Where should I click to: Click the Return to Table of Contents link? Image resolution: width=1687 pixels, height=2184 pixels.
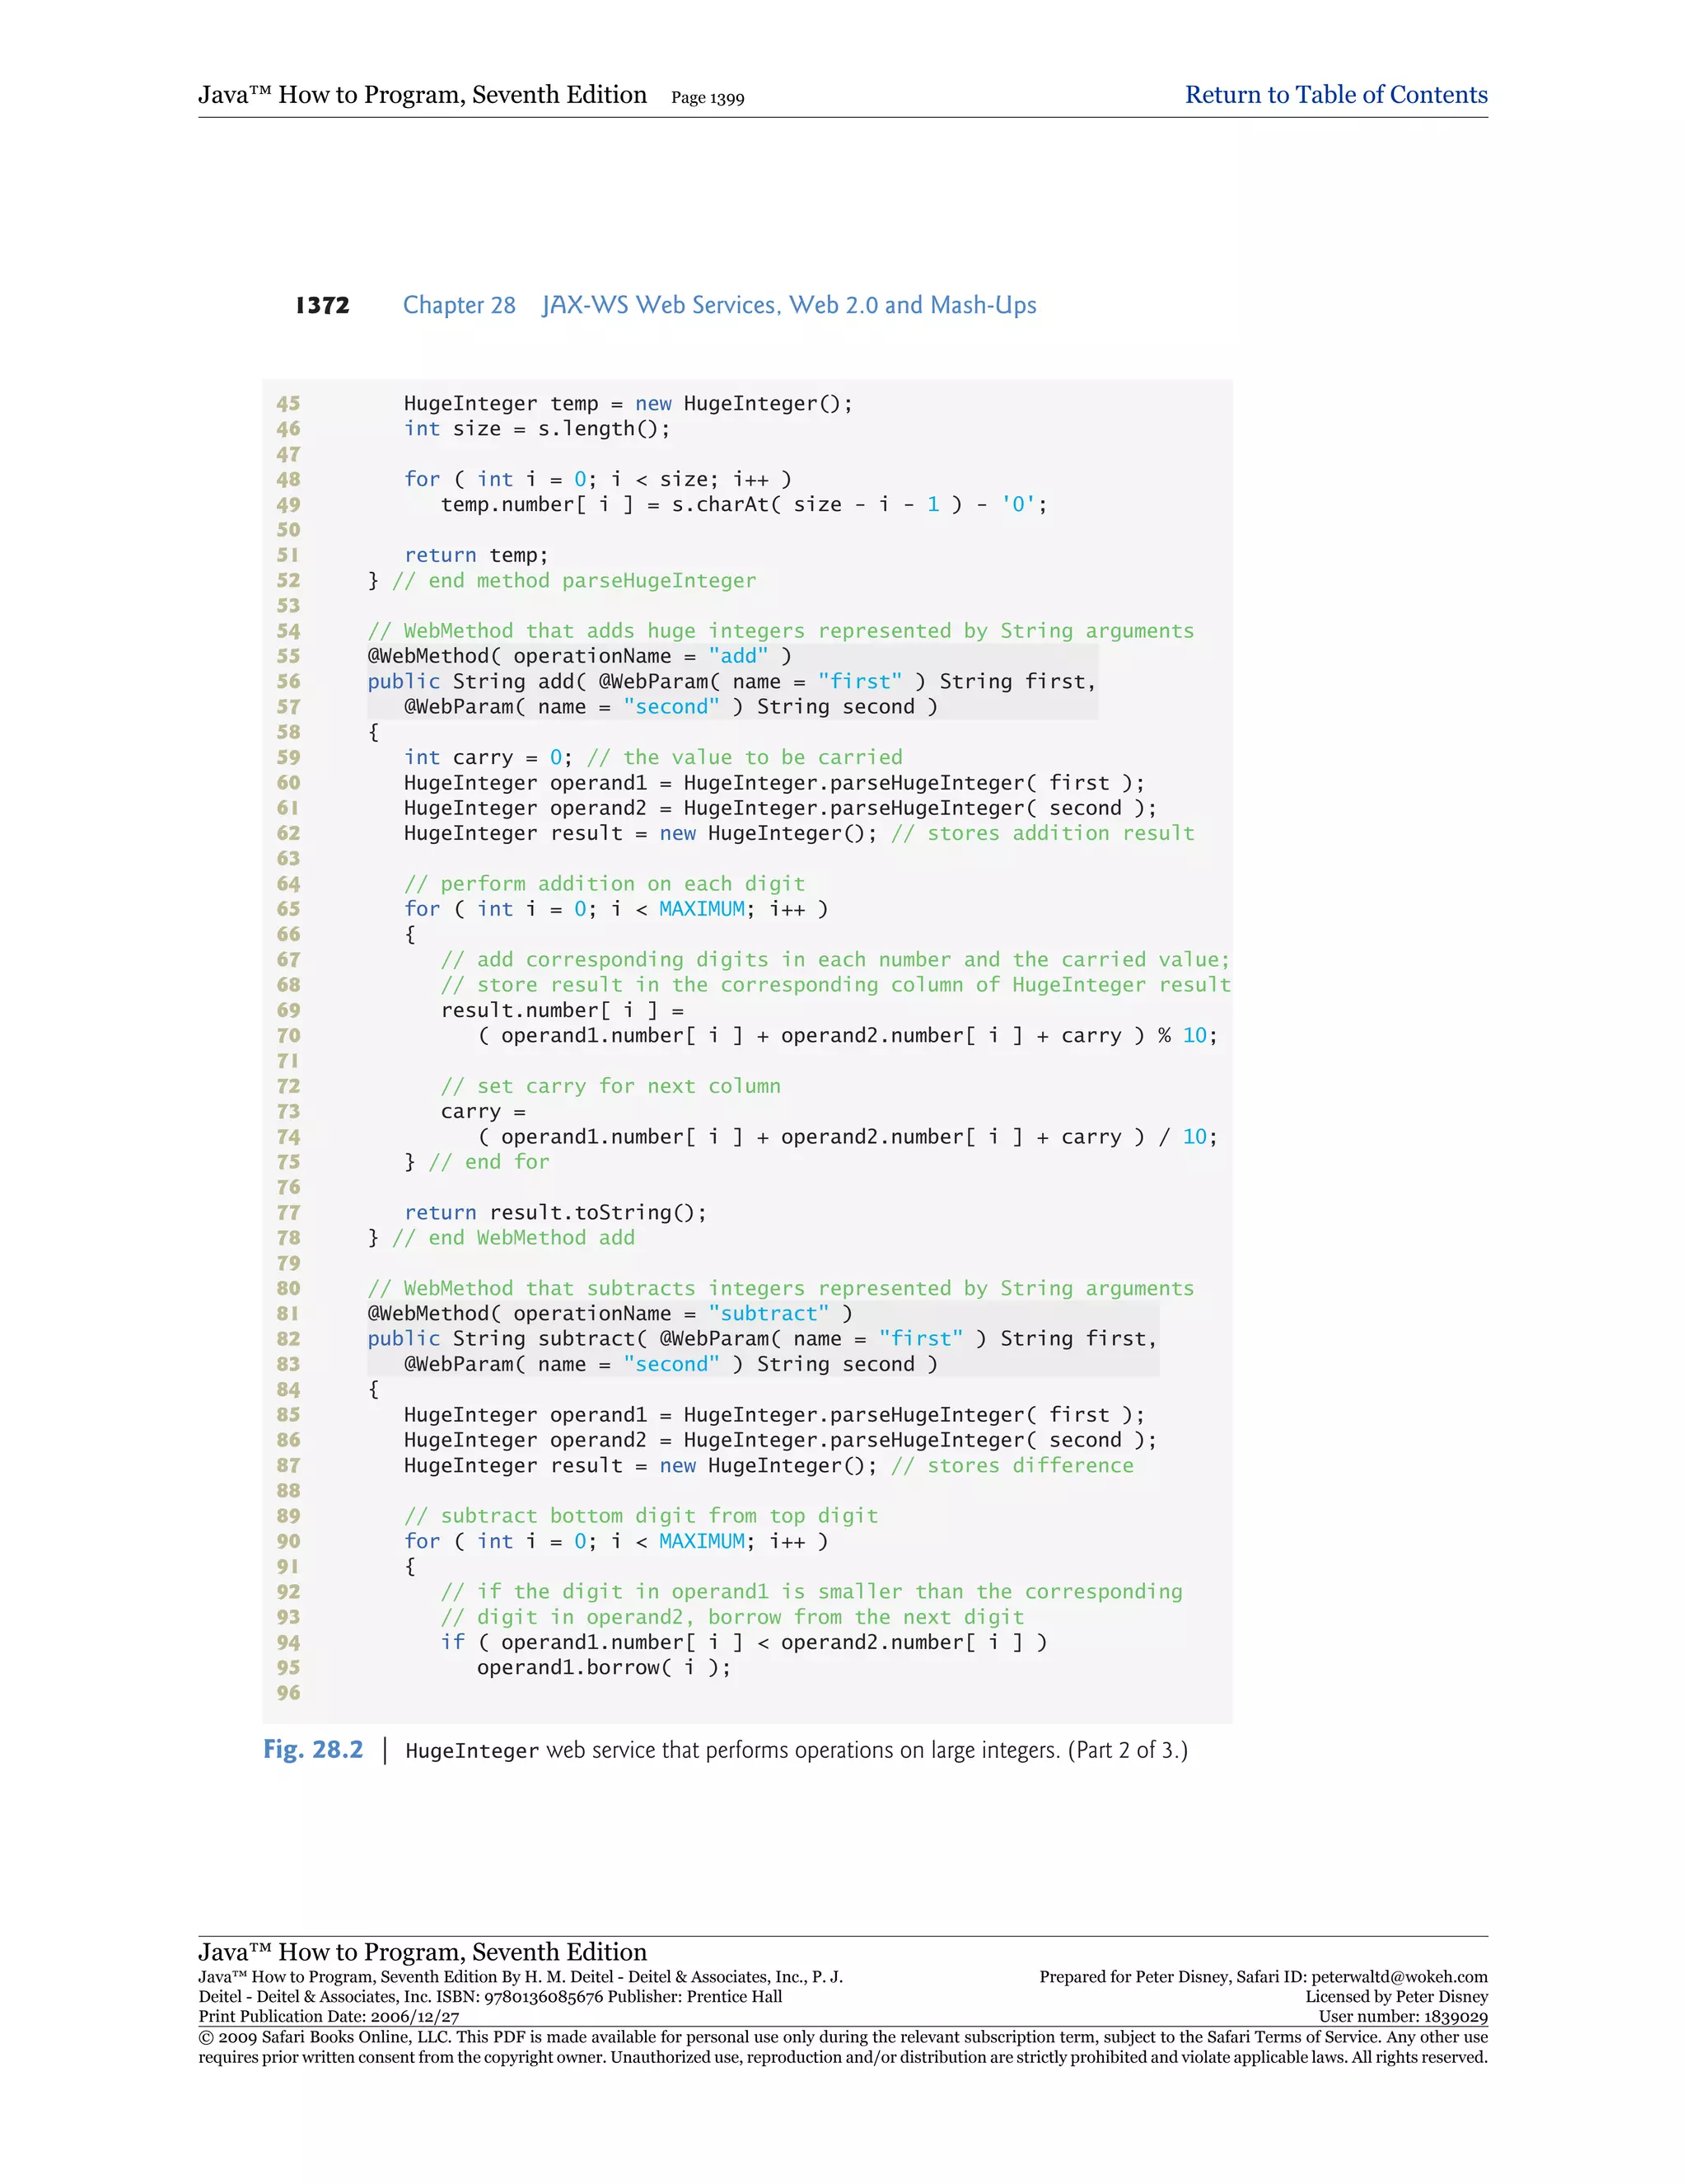pyautogui.click(x=1335, y=95)
